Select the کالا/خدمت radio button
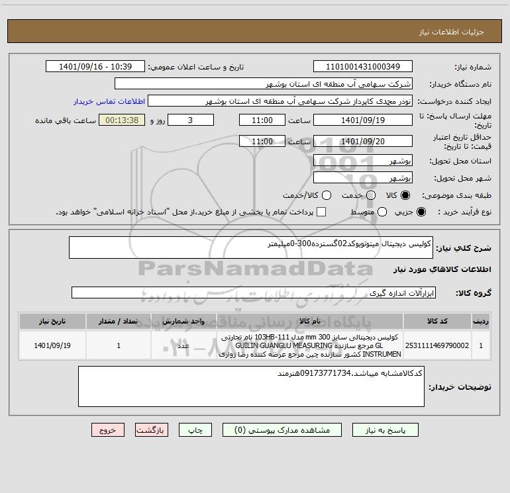 click(327, 195)
